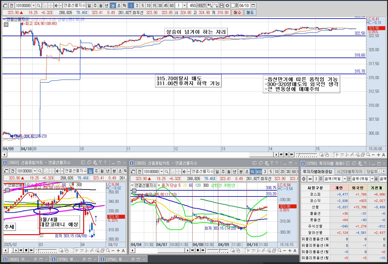Click the blue 매도 sell button

(250, 12)
